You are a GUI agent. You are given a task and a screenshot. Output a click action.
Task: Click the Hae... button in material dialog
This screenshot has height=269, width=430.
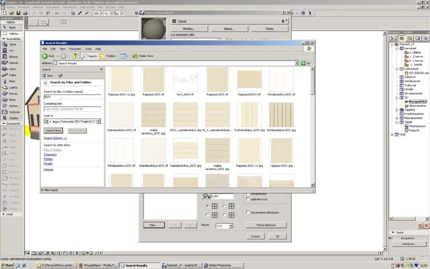[154, 225]
